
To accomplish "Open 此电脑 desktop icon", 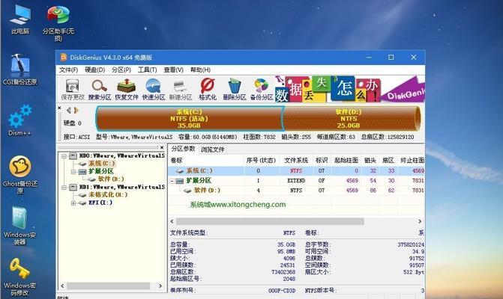I will [20, 19].
